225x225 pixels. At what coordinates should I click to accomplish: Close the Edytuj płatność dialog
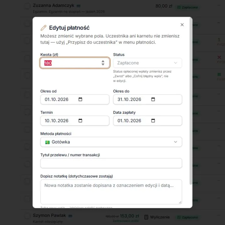tap(182, 25)
